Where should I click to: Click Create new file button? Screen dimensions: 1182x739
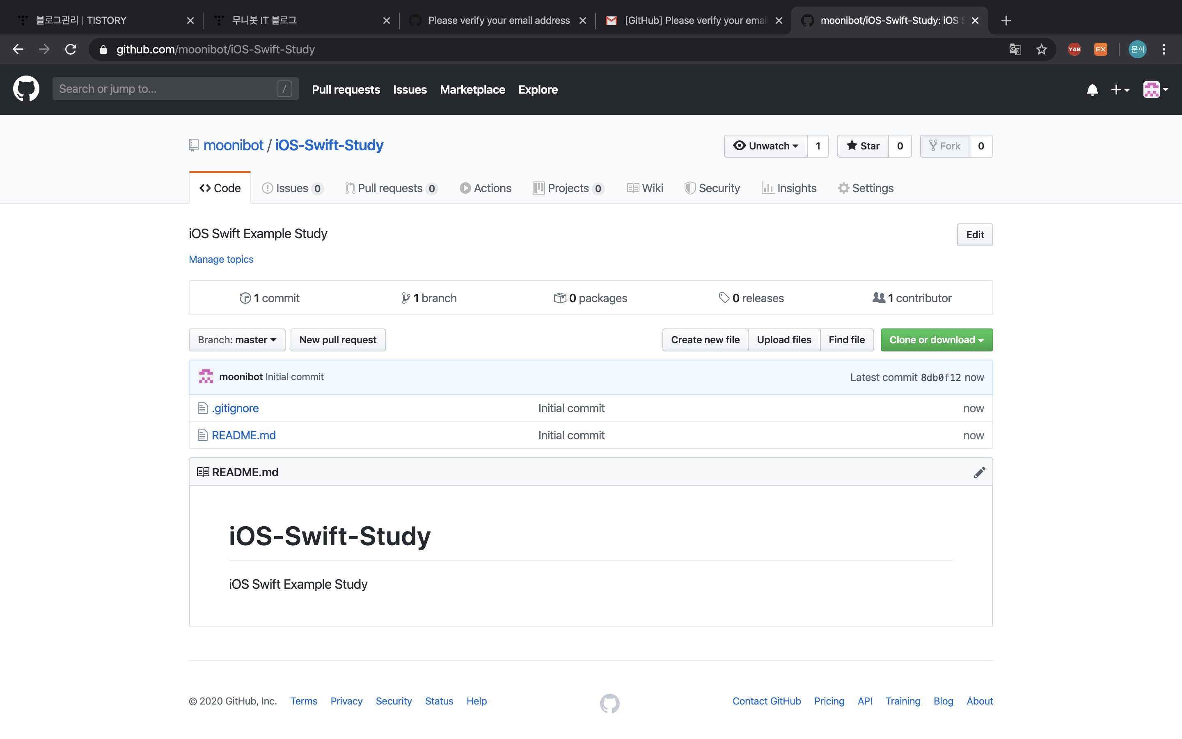(705, 340)
